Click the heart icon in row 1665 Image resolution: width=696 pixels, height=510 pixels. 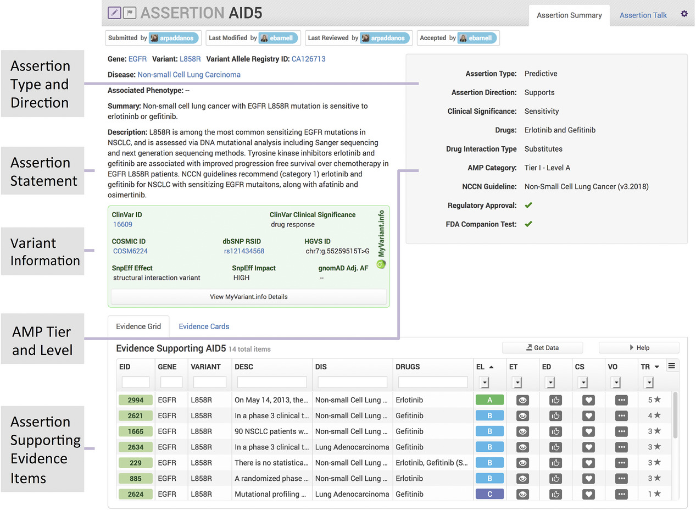coord(588,432)
